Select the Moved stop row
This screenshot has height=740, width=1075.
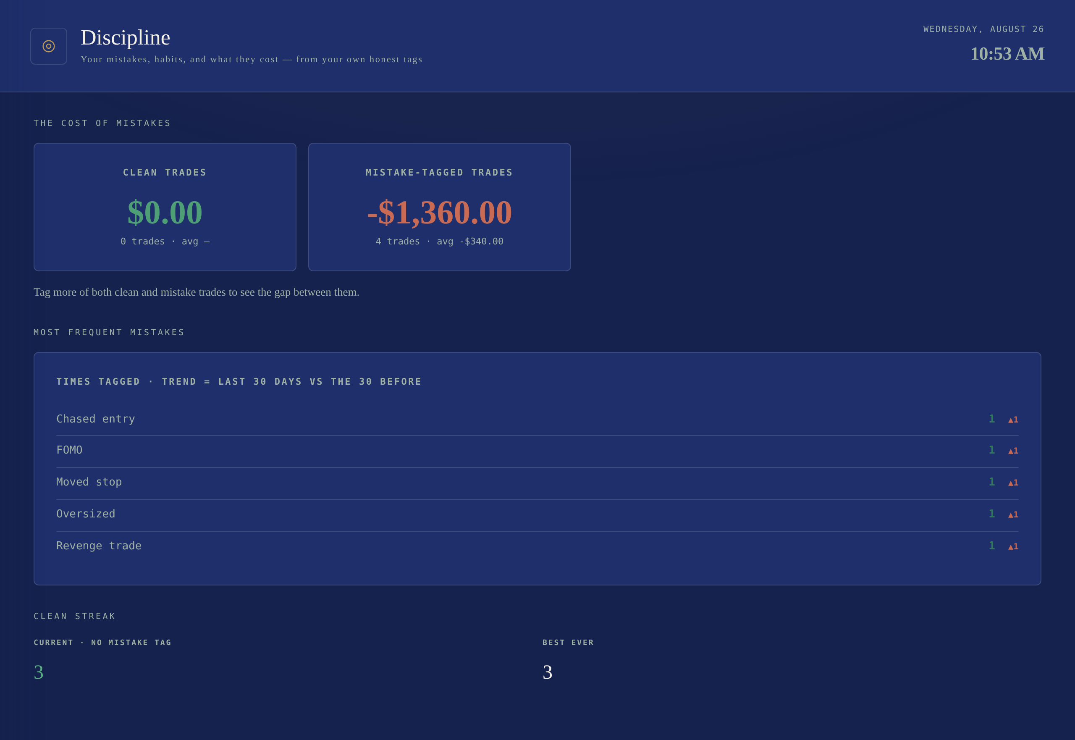coord(537,483)
